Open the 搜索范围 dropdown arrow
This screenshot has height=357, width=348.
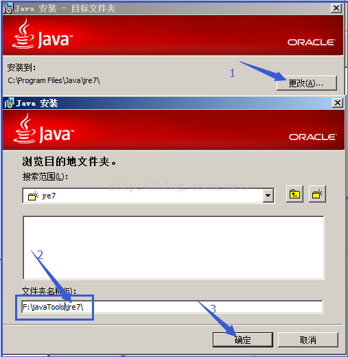tap(268, 196)
